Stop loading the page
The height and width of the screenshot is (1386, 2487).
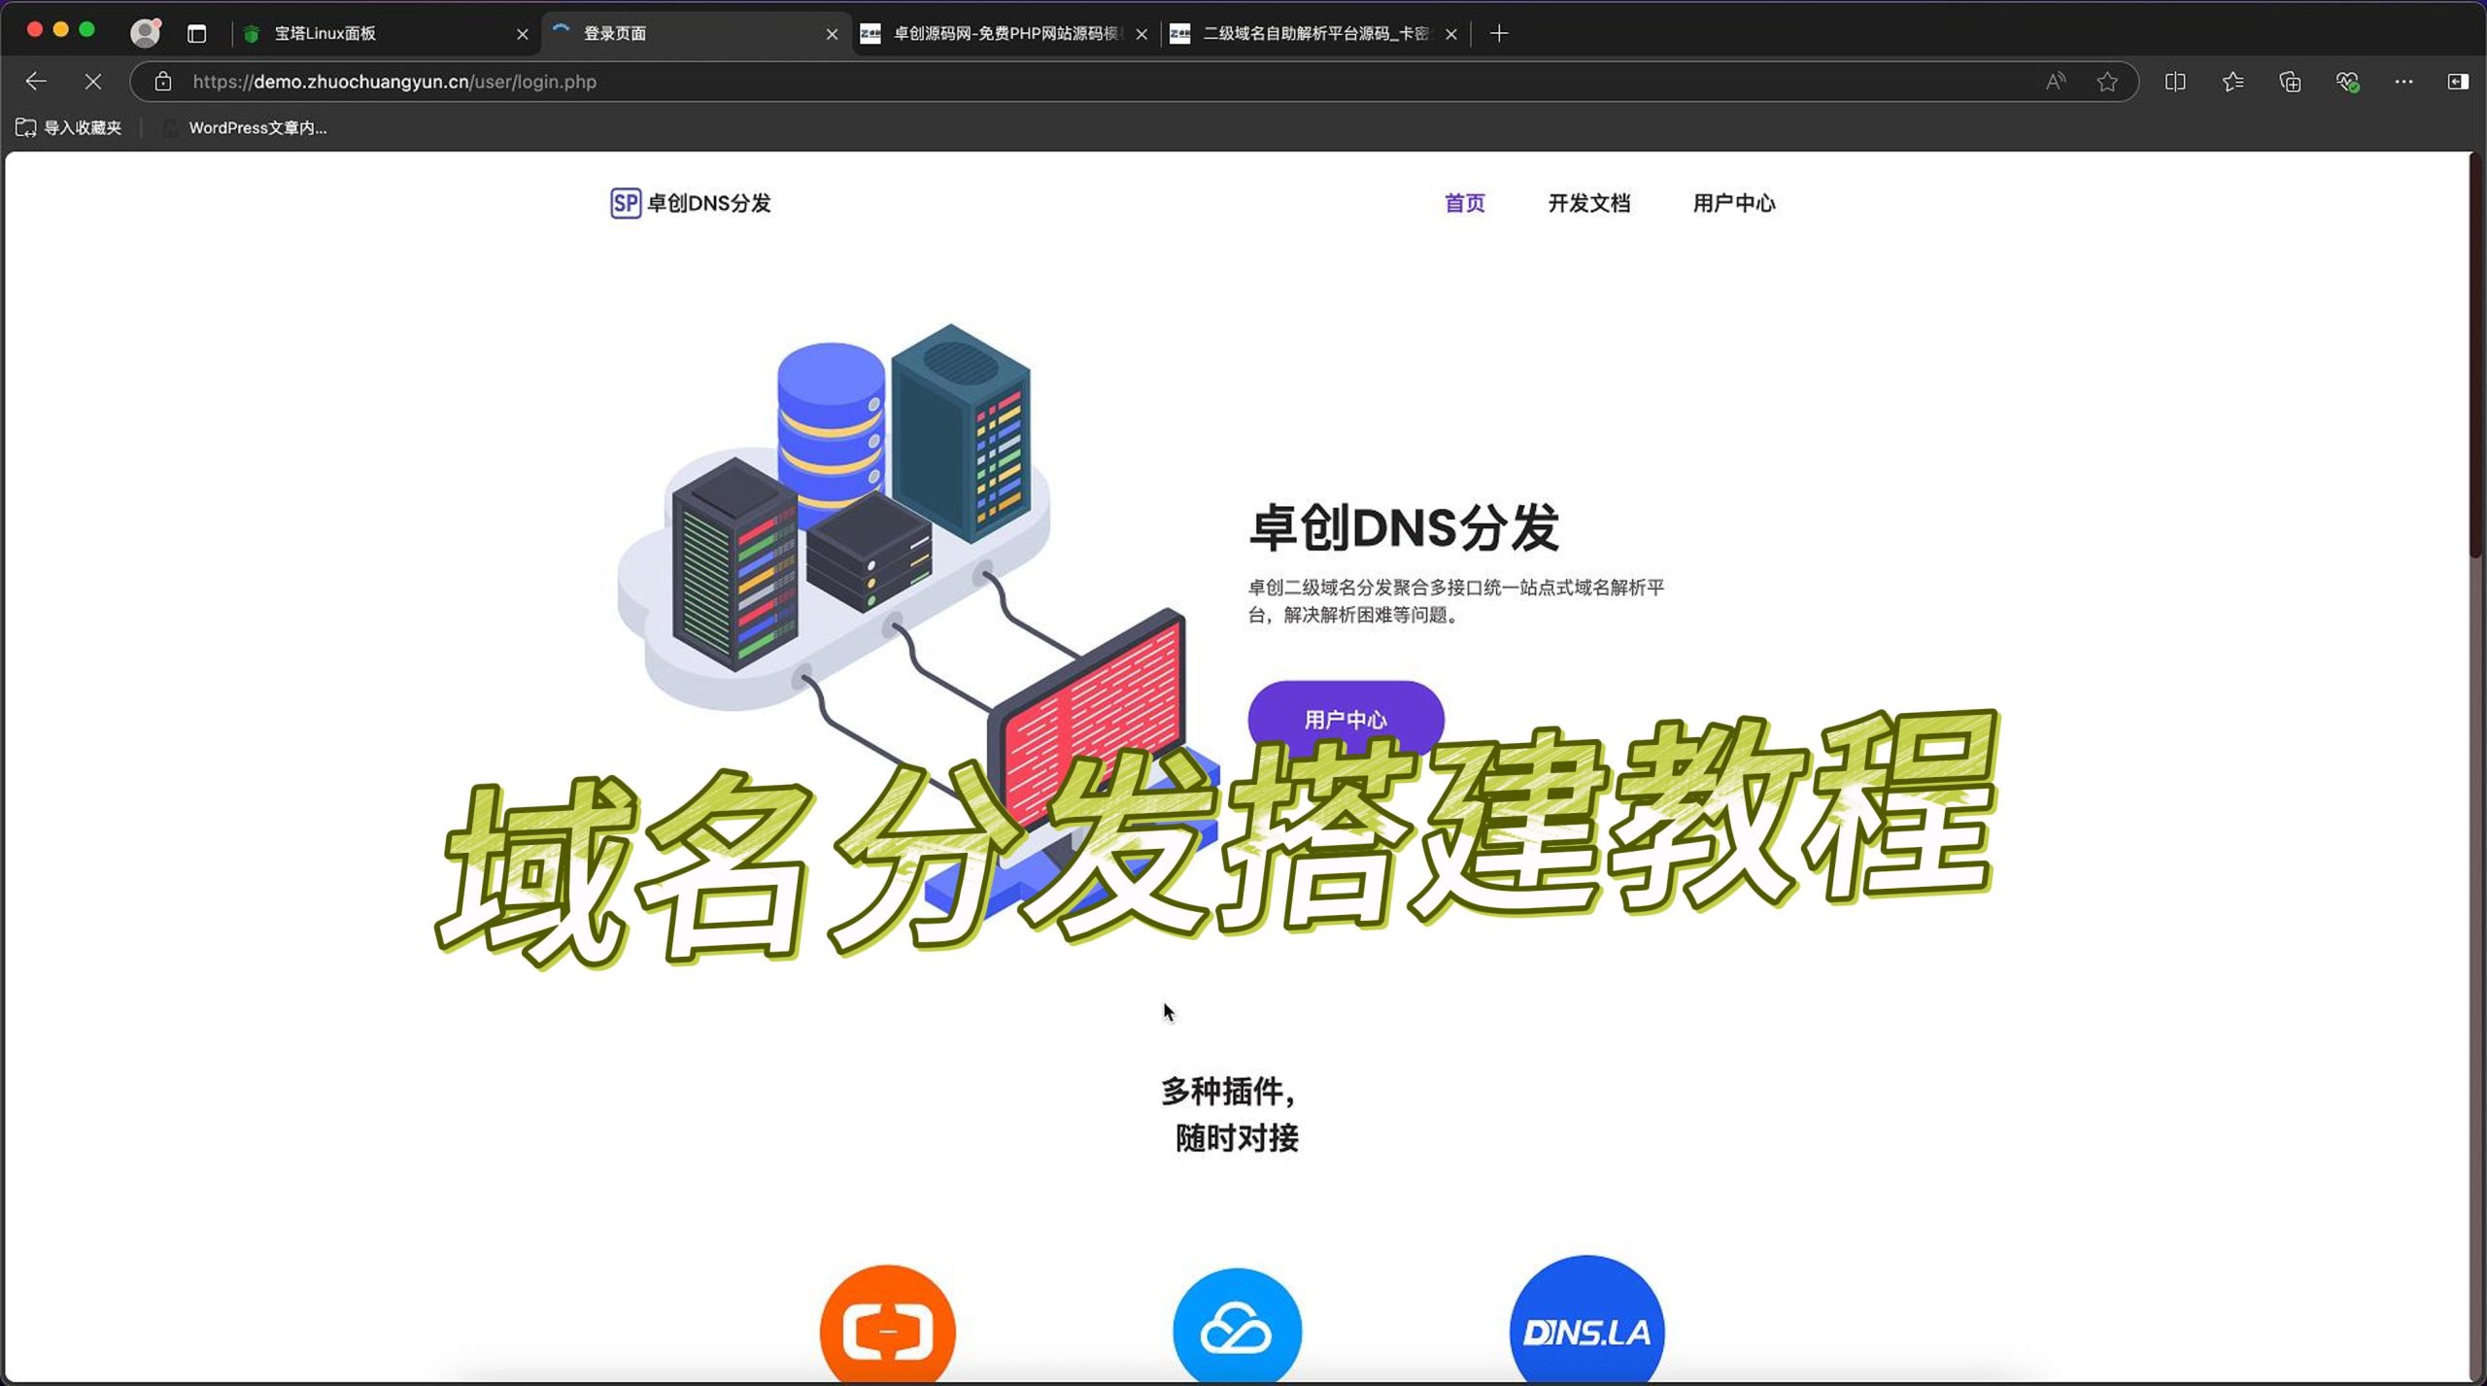93,82
